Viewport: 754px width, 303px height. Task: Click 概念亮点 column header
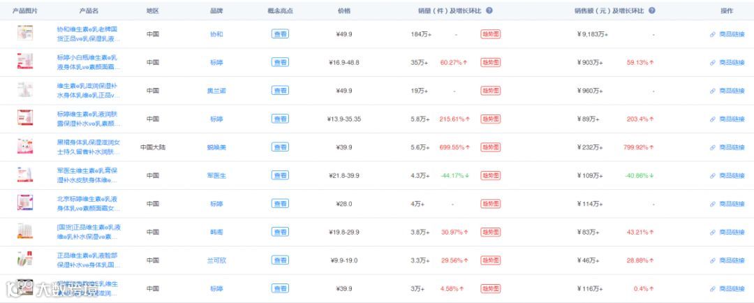[x=281, y=10]
